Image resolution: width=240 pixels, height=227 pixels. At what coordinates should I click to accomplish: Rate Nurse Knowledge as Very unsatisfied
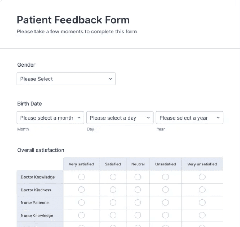point(202,215)
